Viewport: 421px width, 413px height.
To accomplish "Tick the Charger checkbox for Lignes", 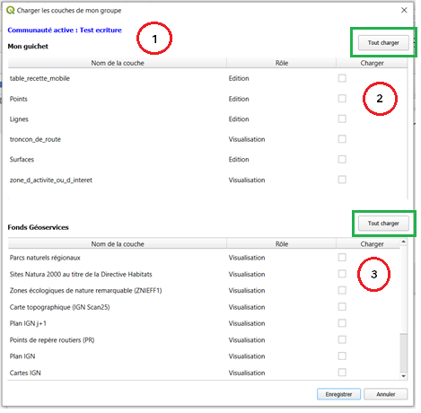I will pyautogui.click(x=342, y=119).
